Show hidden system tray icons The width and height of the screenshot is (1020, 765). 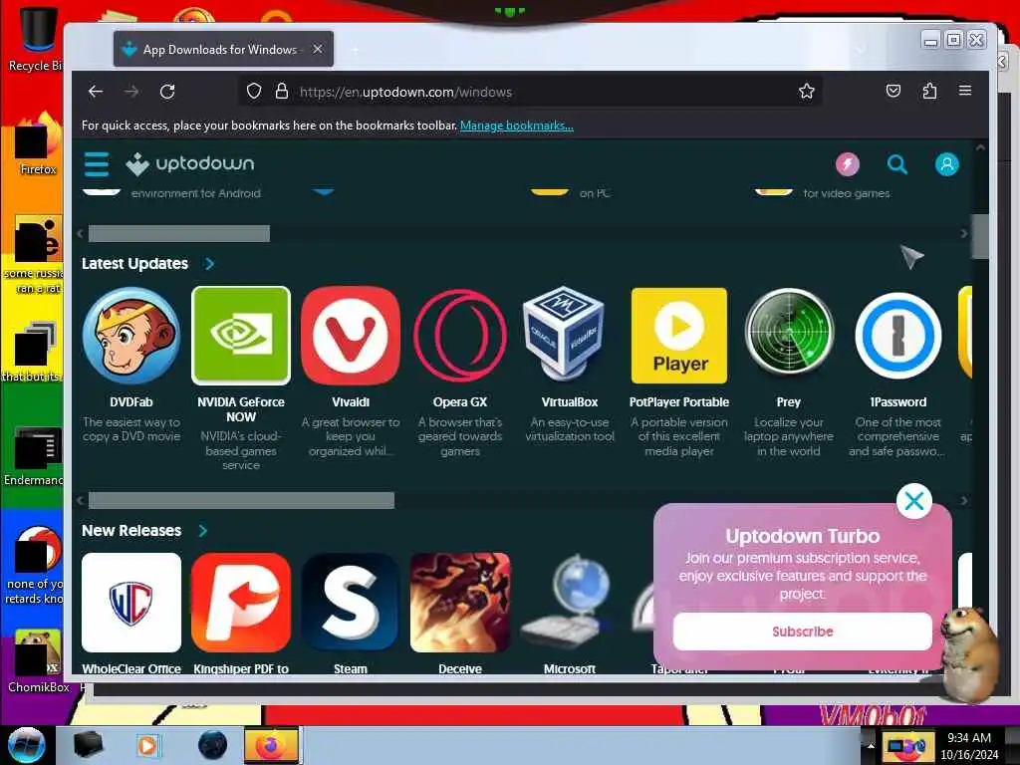tap(870, 745)
